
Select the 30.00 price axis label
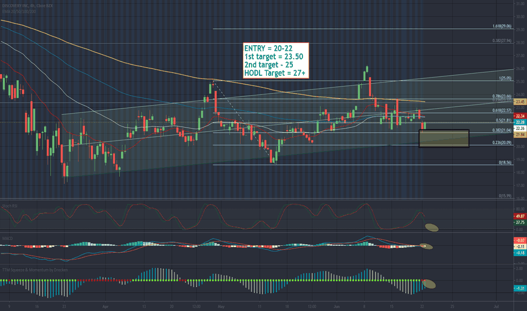point(520,16)
